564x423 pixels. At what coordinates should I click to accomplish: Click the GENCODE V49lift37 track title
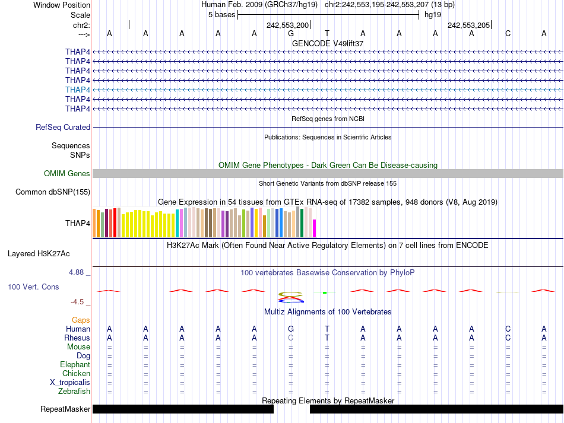tap(328, 43)
